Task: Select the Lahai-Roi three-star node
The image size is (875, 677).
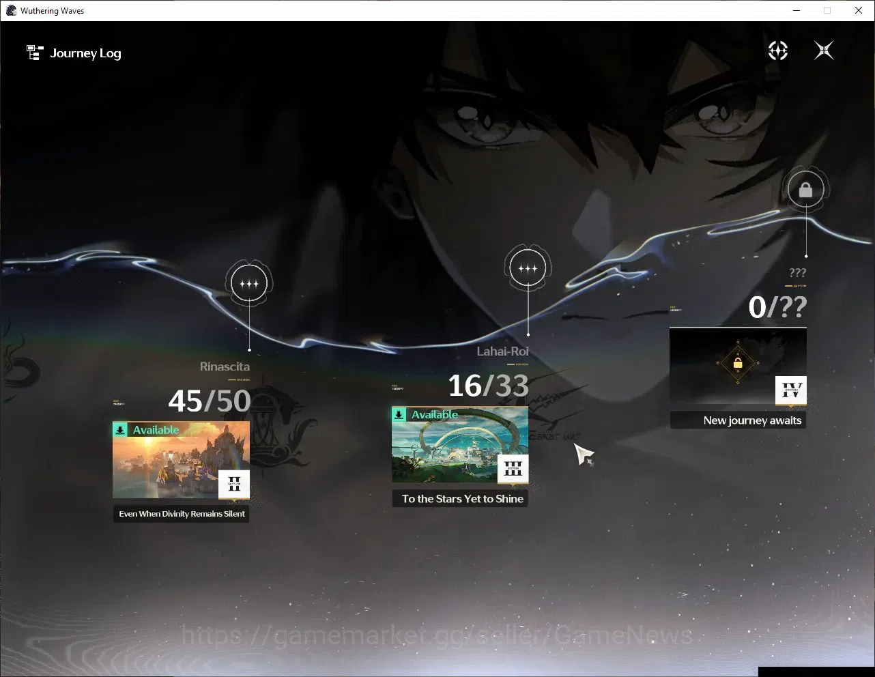Action: (528, 268)
